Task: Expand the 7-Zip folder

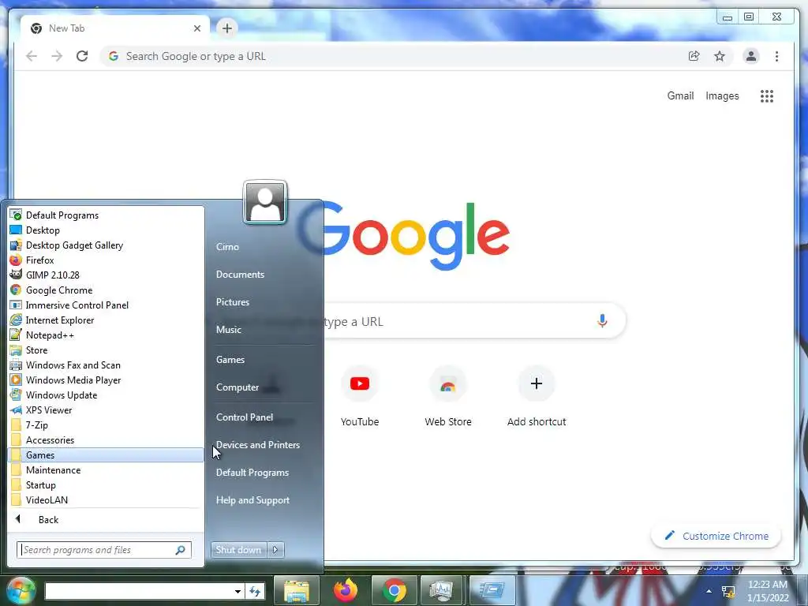Action: tap(107, 425)
